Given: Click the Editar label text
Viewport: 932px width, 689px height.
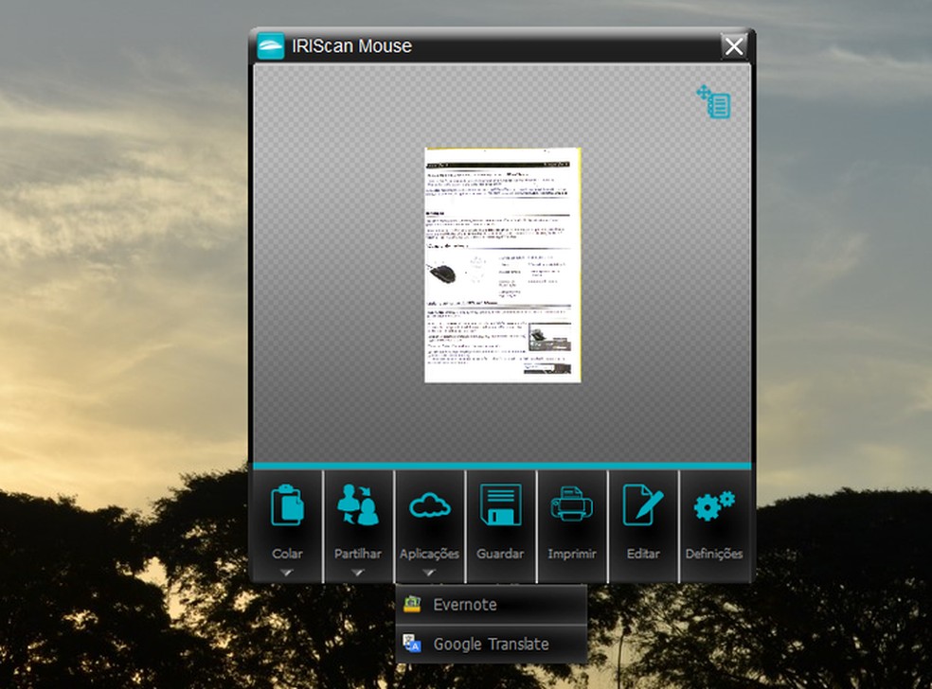Looking at the screenshot, I should click(x=643, y=554).
